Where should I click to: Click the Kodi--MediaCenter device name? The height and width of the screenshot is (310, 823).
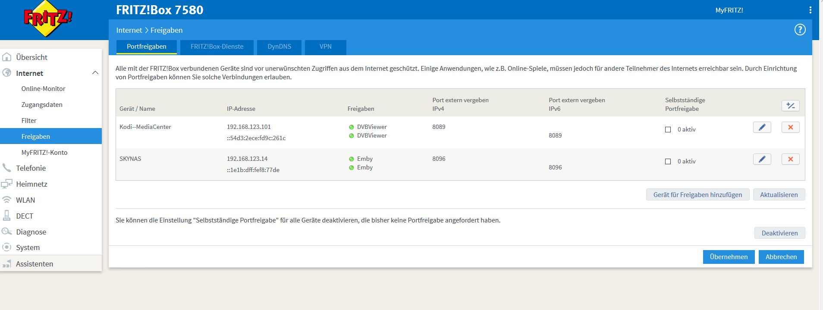(145, 127)
